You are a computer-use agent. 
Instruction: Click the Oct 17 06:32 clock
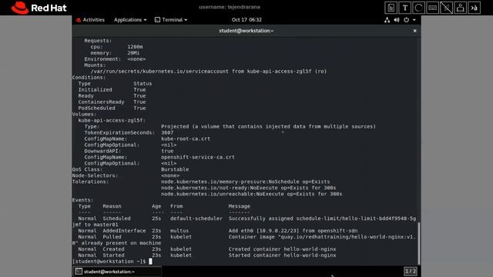(x=246, y=20)
